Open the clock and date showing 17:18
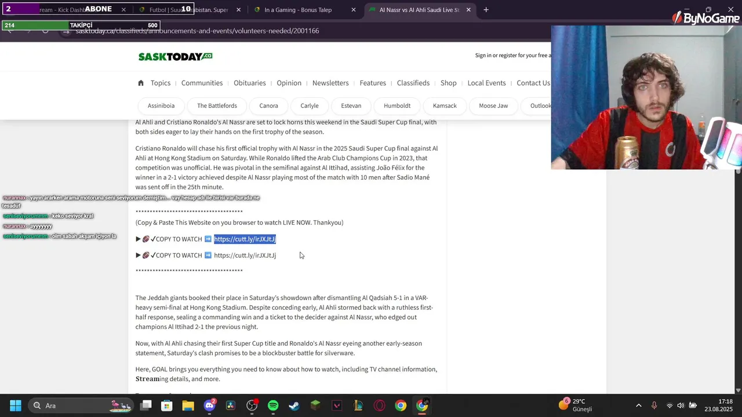The height and width of the screenshot is (417, 742). pos(719,405)
